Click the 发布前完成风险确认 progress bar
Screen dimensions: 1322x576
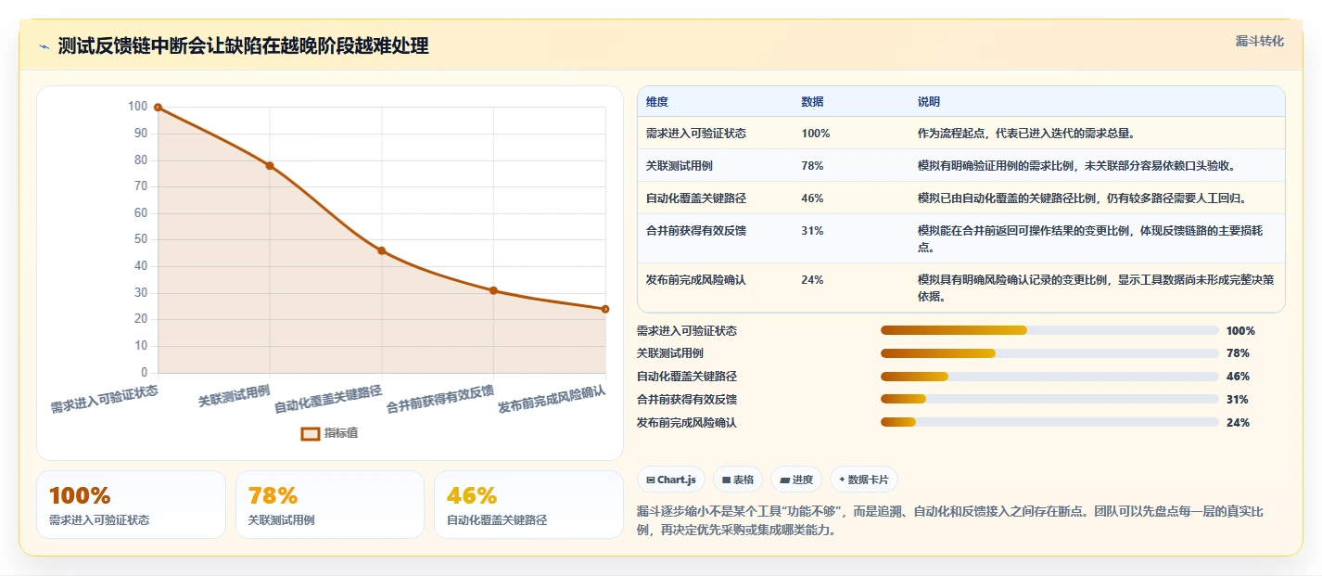tap(1049, 423)
